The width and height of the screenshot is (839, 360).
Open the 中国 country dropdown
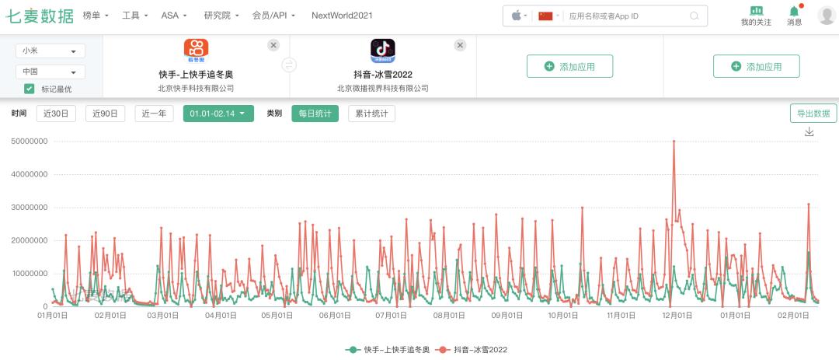50,72
